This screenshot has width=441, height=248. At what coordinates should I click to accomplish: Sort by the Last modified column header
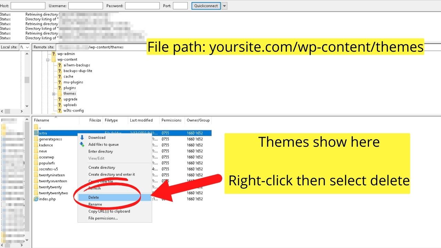144,120
